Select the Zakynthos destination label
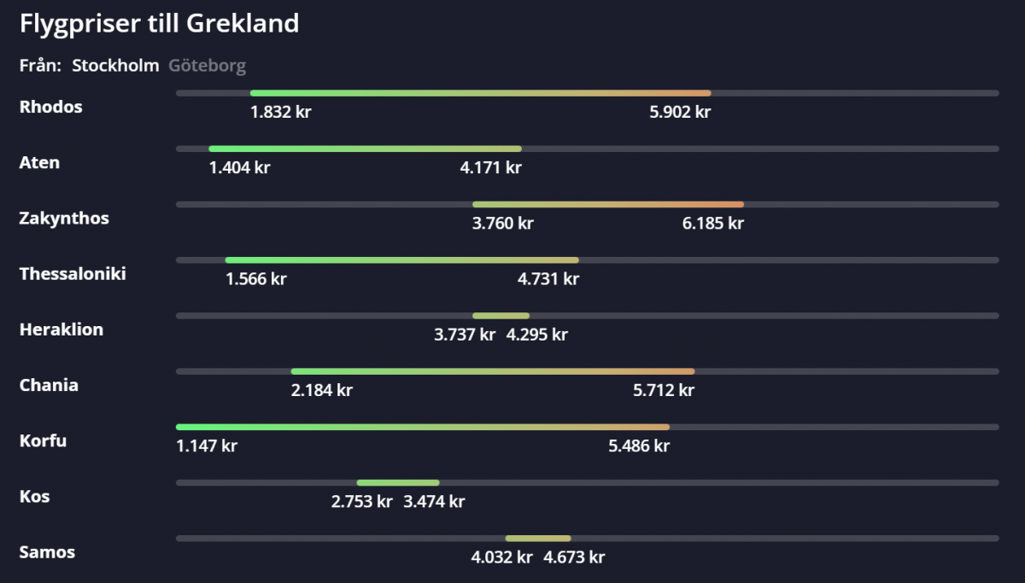Image resolution: width=1025 pixels, height=583 pixels. (64, 218)
